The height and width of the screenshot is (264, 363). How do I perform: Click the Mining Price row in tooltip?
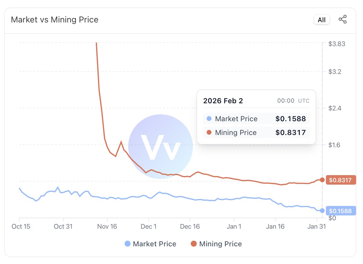pyautogui.click(x=256, y=133)
